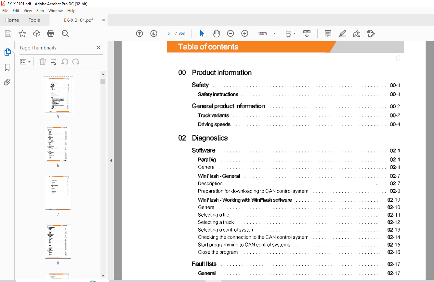Click the 368 total page count
This screenshot has width=434, height=282.
click(x=182, y=34)
